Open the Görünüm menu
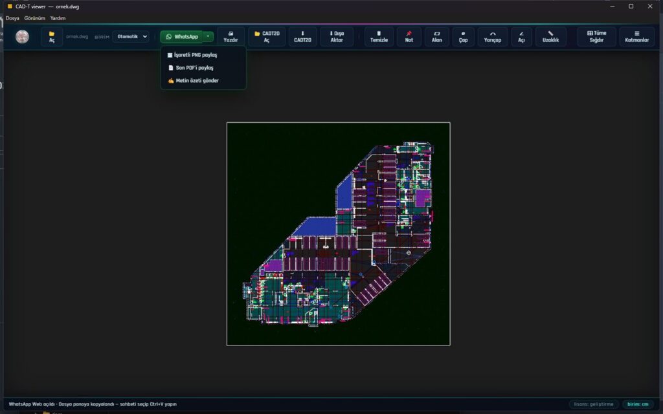The width and height of the screenshot is (663, 414). [35, 18]
